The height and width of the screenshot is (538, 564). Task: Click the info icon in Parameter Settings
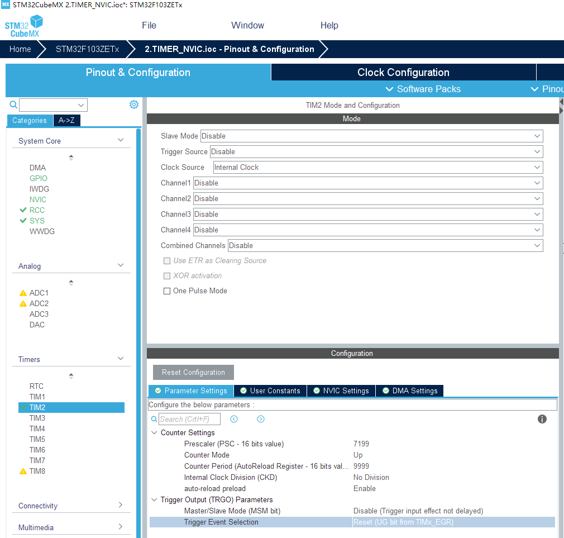coord(542,419)
